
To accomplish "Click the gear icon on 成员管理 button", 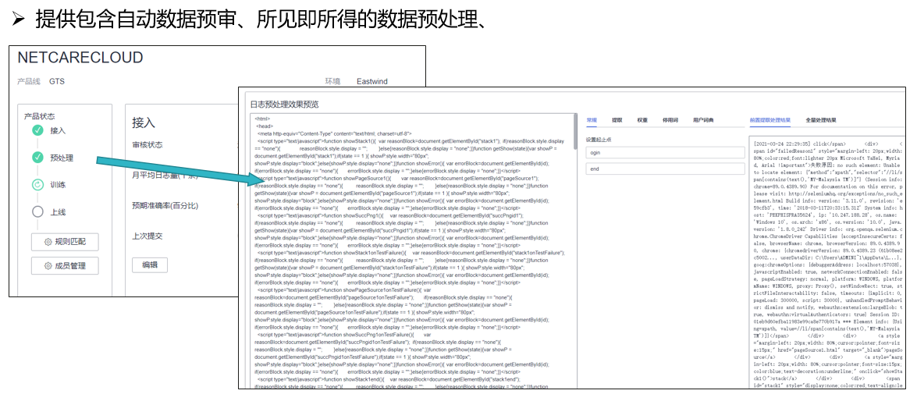I will [x=48, y=266].
